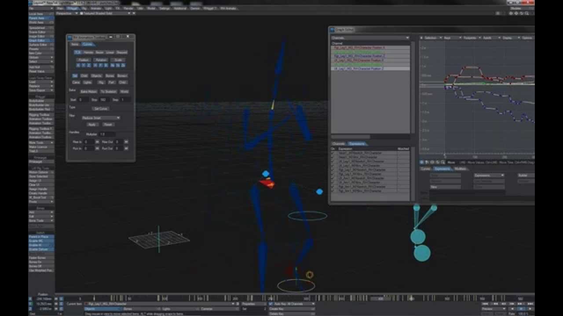The height and width of the screenshot is (316, 563).
Task: Toggle the Sel scope button in Animation Toolbox
Action: coord(75,76)
